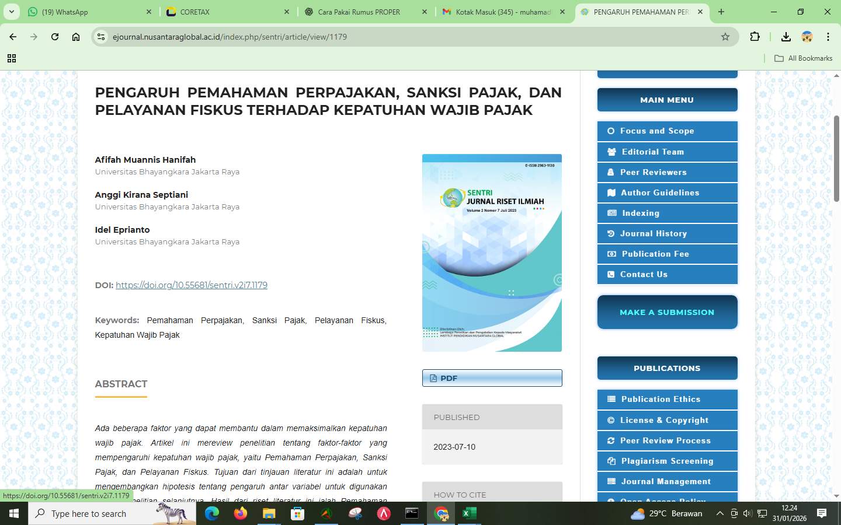Expand hidden icons with the tray chevron

720,514
